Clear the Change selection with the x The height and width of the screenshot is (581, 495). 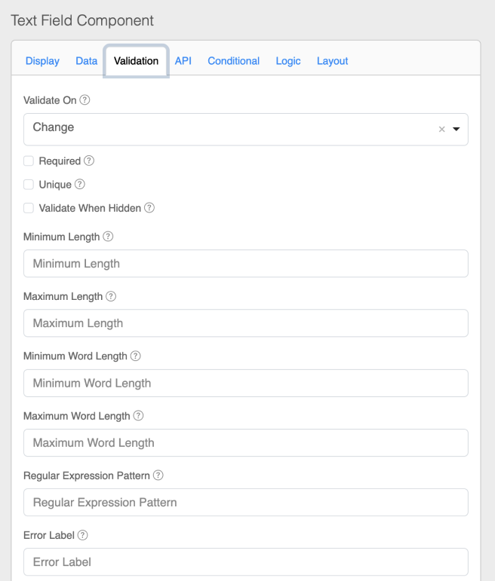tap(442, 130)
